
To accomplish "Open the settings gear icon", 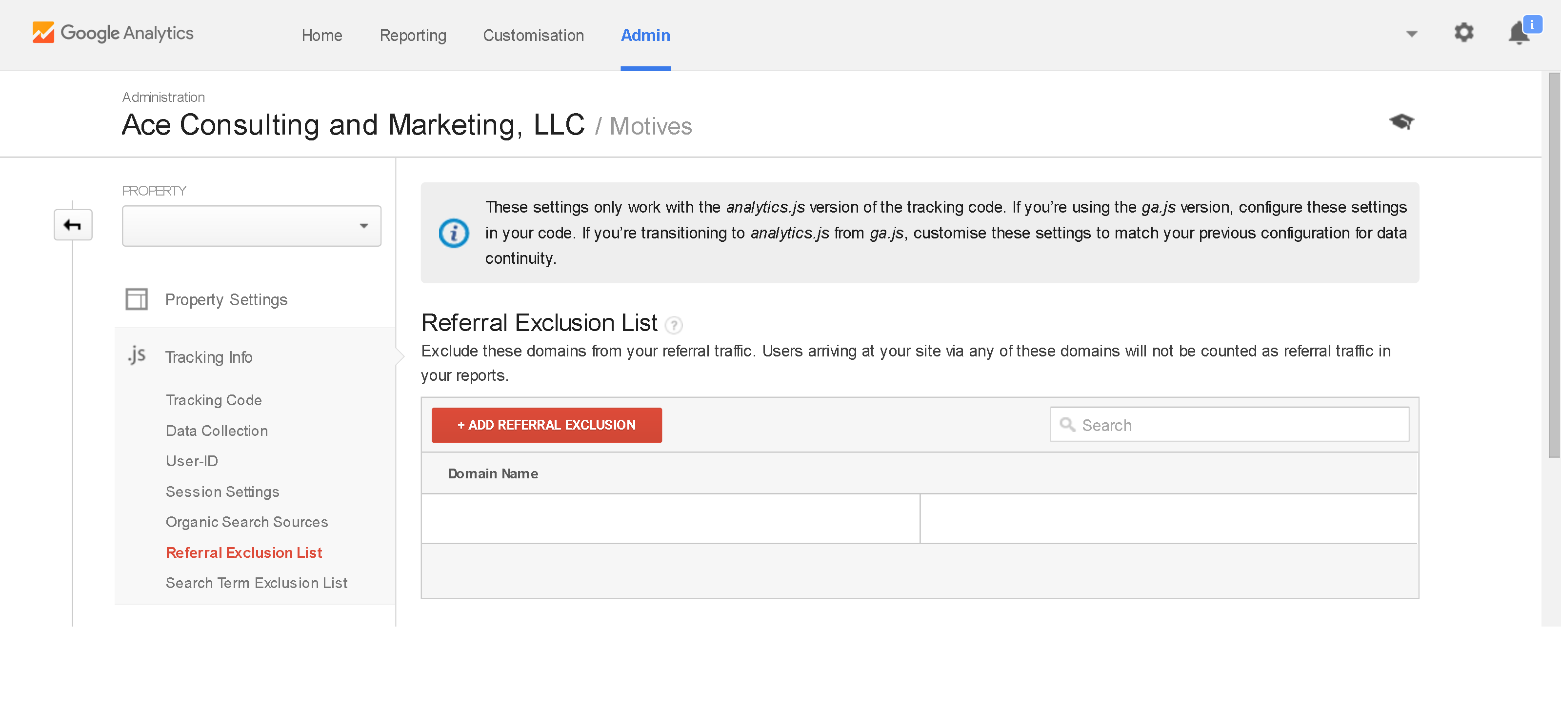I will pos(1463,33).
